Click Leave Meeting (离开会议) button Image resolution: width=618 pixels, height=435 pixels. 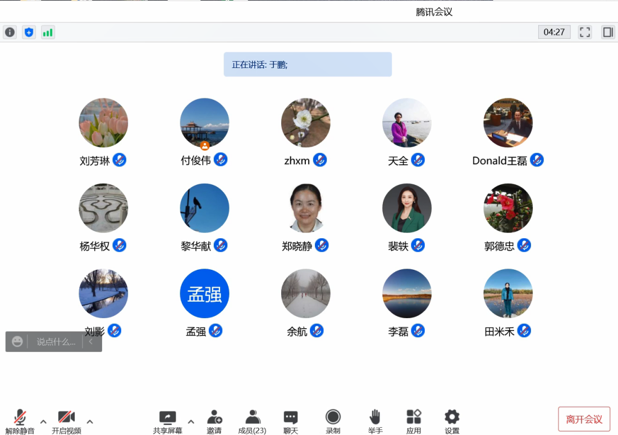pyautogui.click(x=584, y=419)
